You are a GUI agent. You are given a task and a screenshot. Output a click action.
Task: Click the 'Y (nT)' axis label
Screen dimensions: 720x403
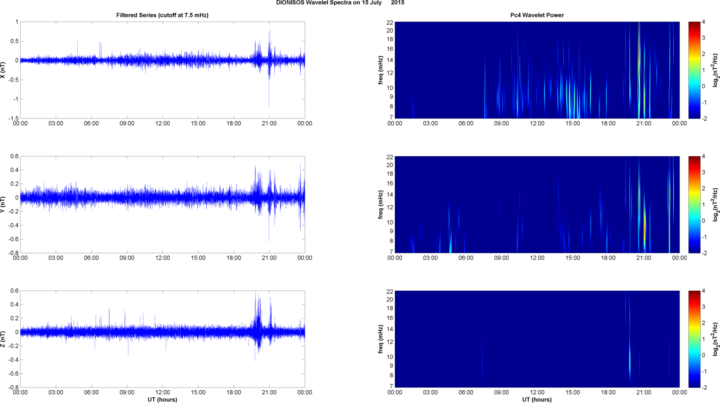coord(3,204)
